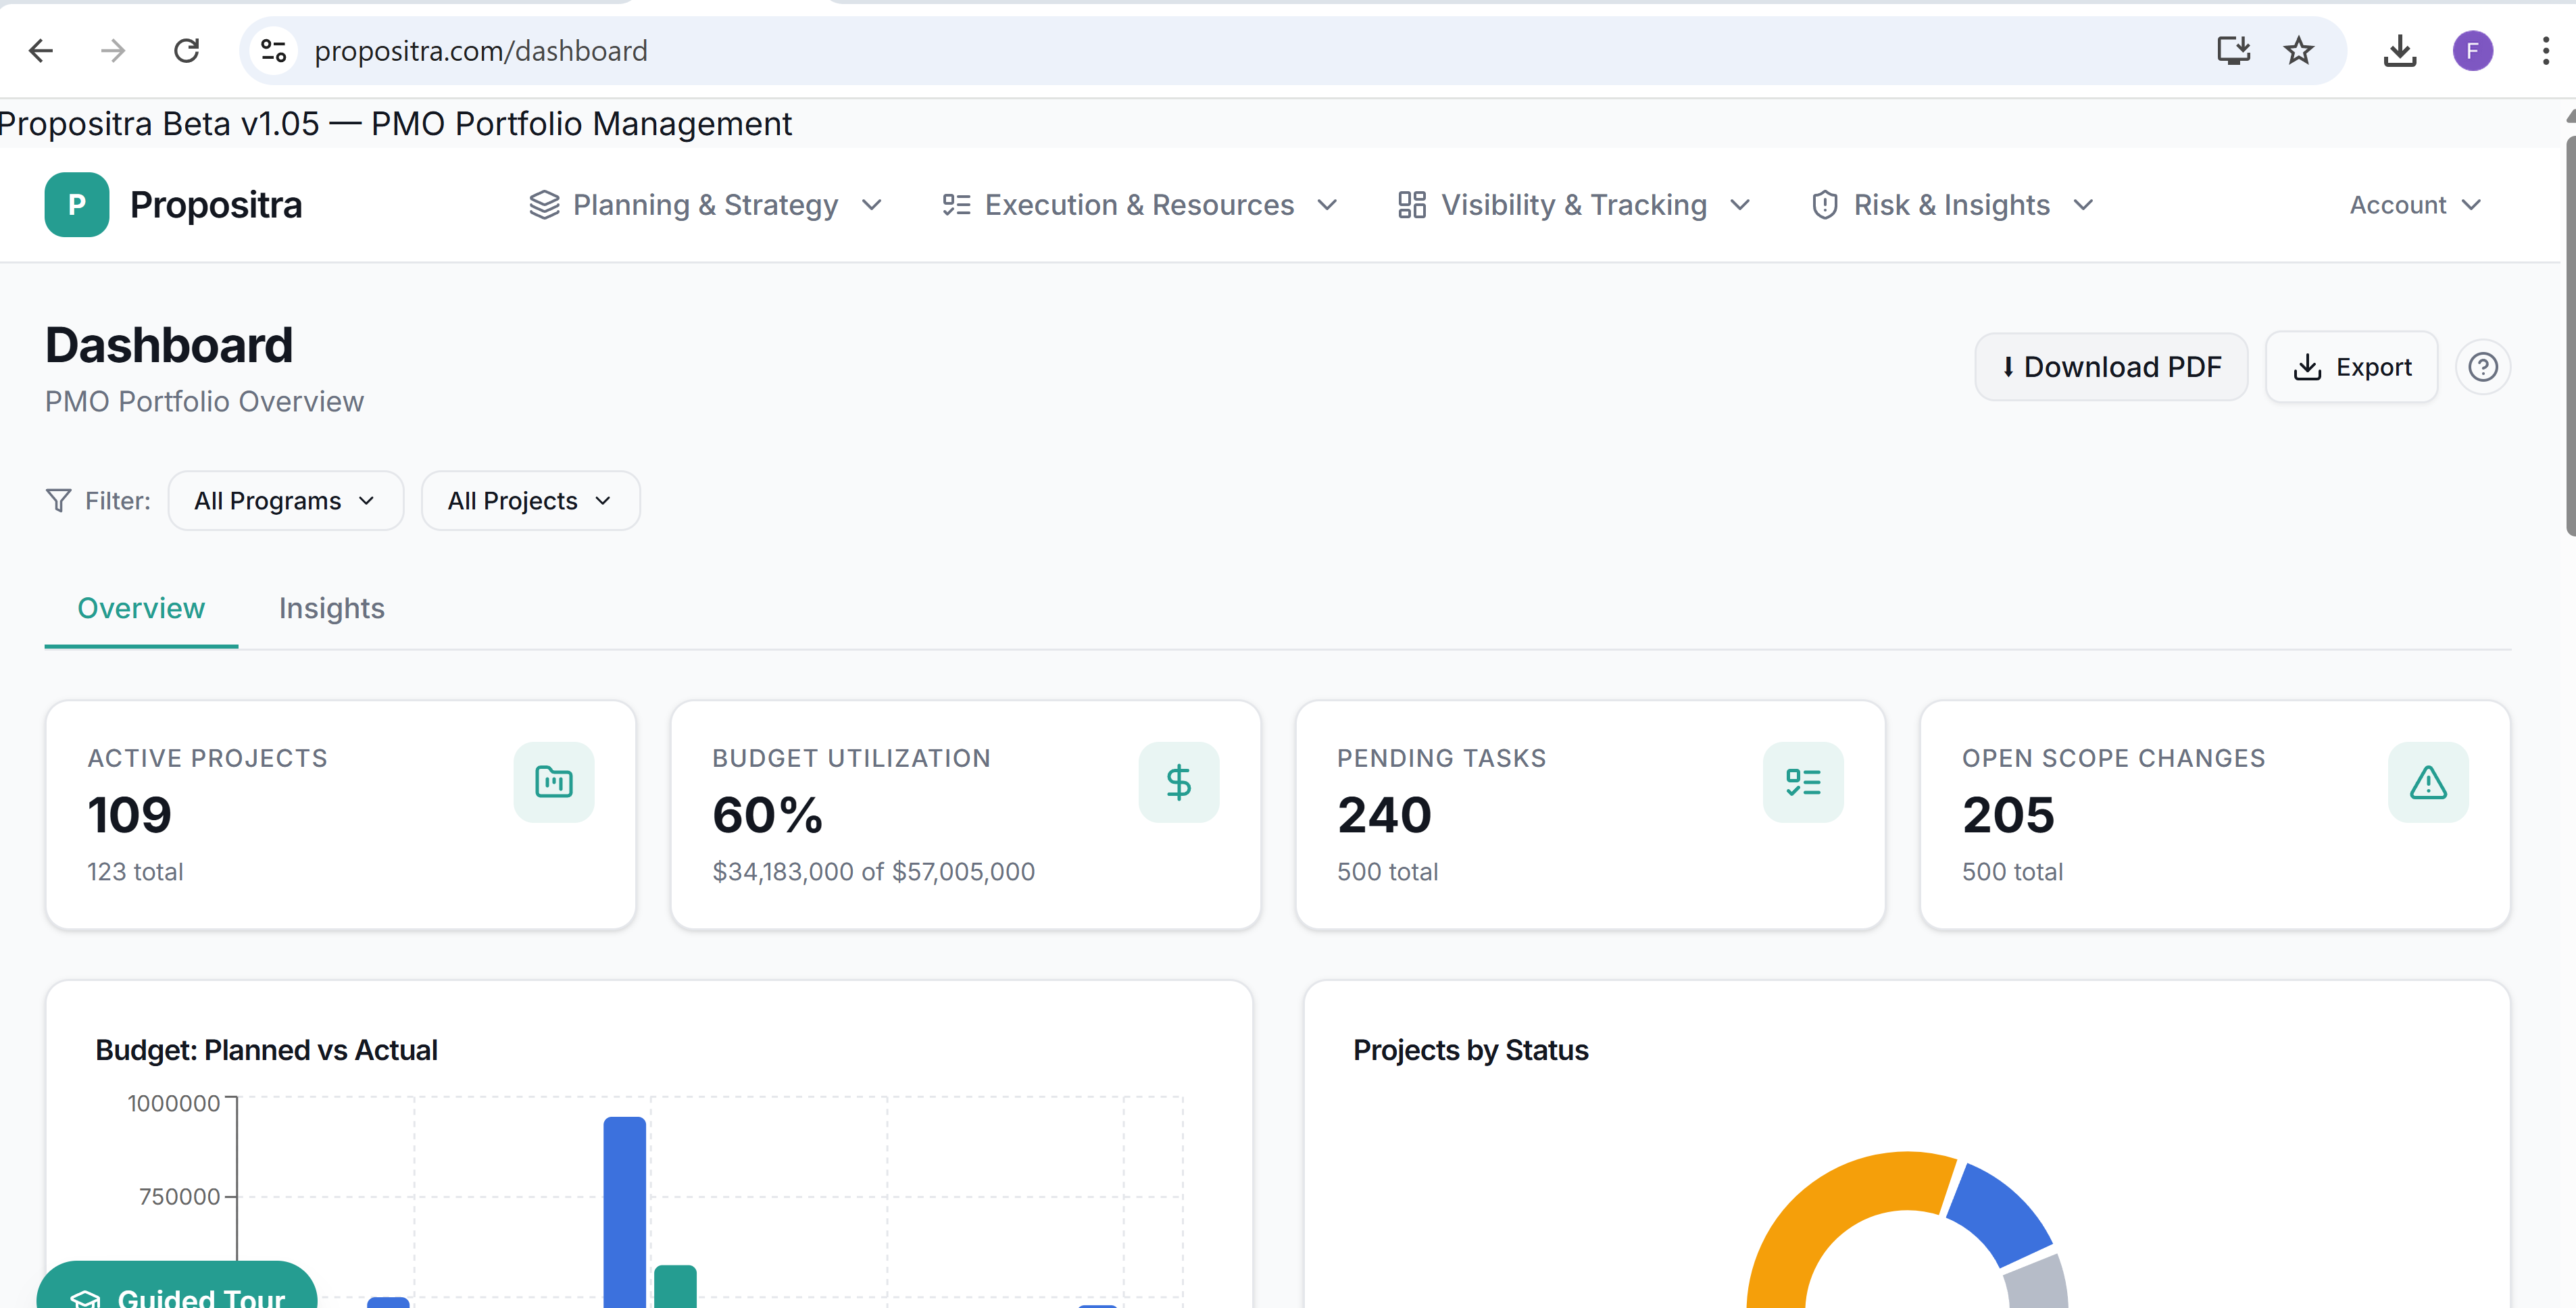This screenshot has width=2576, height=1308.
Task: Click the Export button
Action: pyautogui.click(x=2351, y=367)
